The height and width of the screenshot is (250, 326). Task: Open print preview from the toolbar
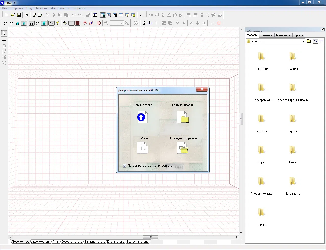click(x=40, y=15)
